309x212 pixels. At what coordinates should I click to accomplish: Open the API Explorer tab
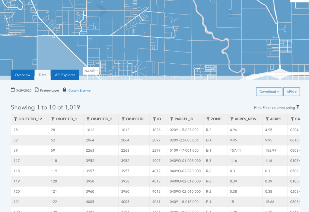[65, 75]
